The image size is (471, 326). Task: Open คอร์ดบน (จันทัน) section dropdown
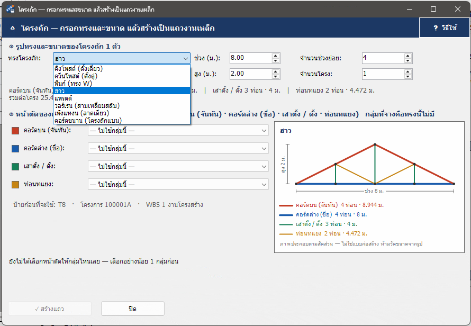pyautogui.click(x=178, y=131)
